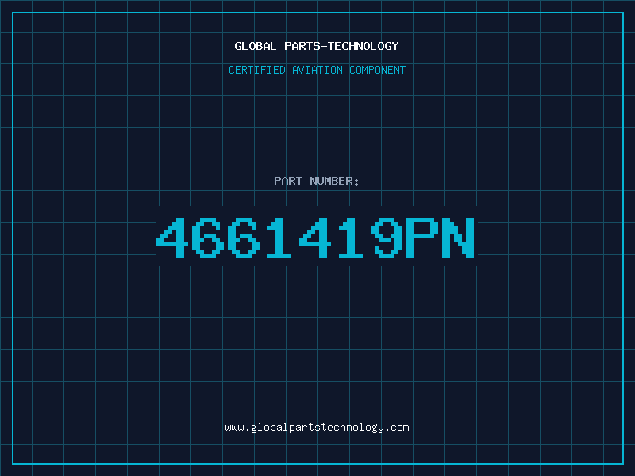Click the GLOBAL PARTS-TECHNOLOGY heading
This screenshot has height=476, width=635.
317,46
